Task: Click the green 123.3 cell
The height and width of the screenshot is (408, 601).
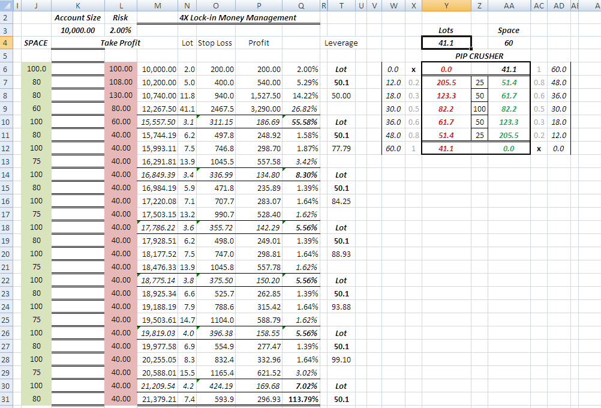Action: click(x=509, y=122)
